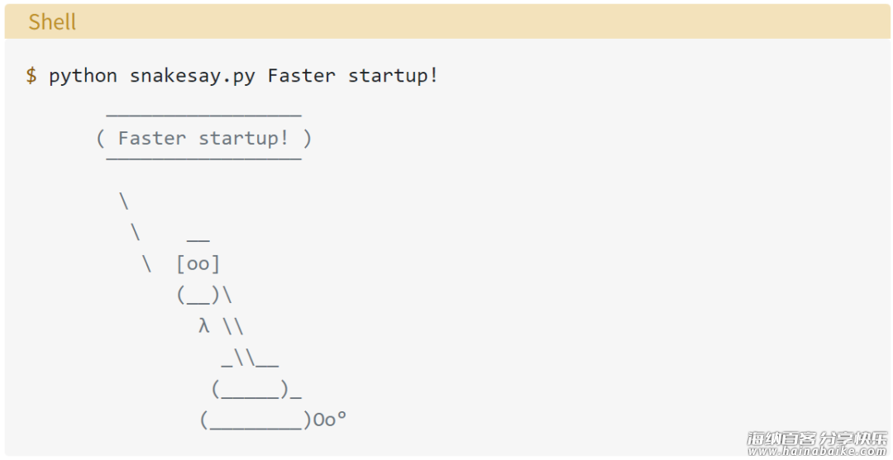The image size is (893, 460).
Task: Select the word python in the command
Action: tap(84, 76)
